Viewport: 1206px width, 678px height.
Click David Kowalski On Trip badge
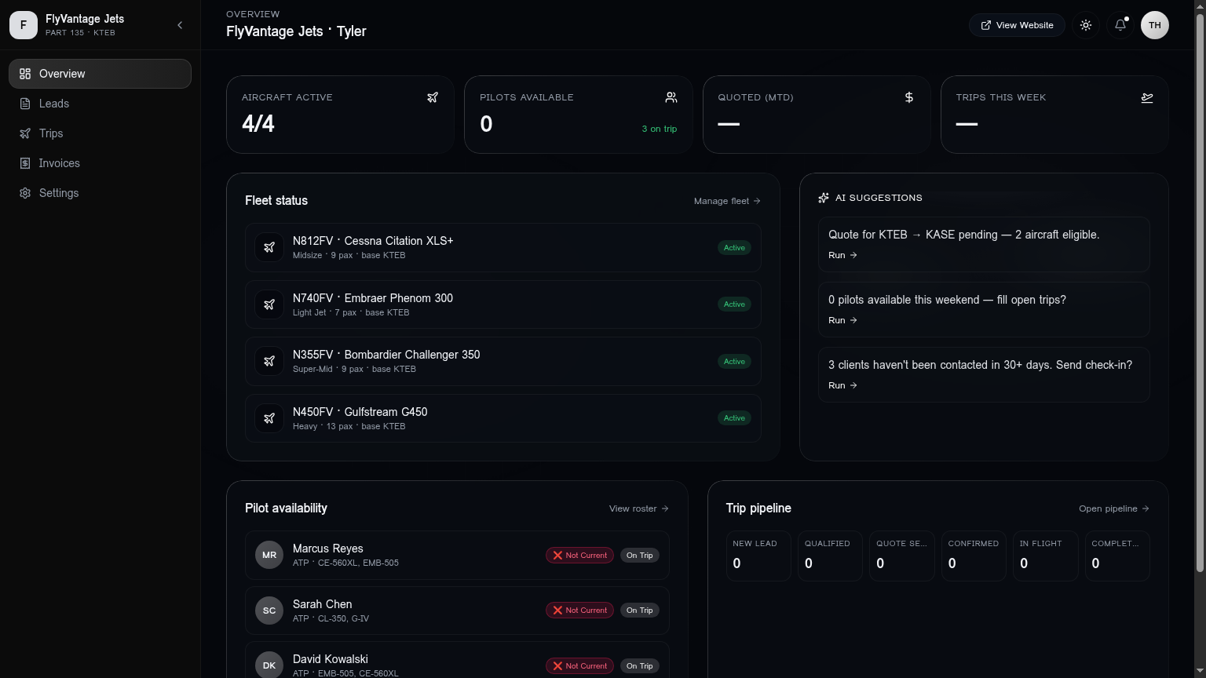click(x=639, y=666)
